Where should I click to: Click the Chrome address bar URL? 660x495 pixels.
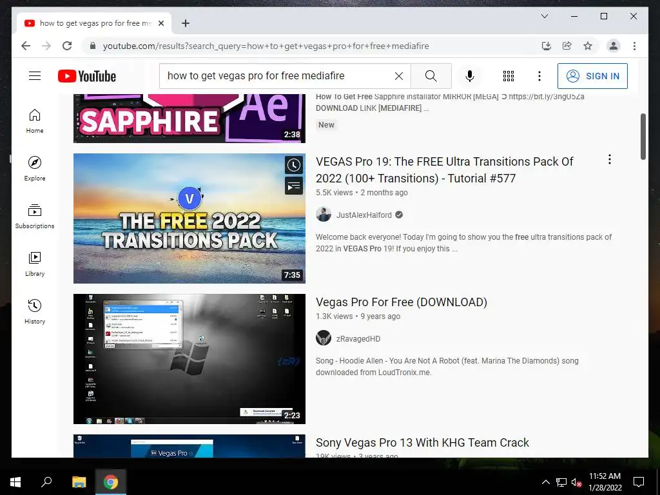pyautogui.click(x=266, y=46)
